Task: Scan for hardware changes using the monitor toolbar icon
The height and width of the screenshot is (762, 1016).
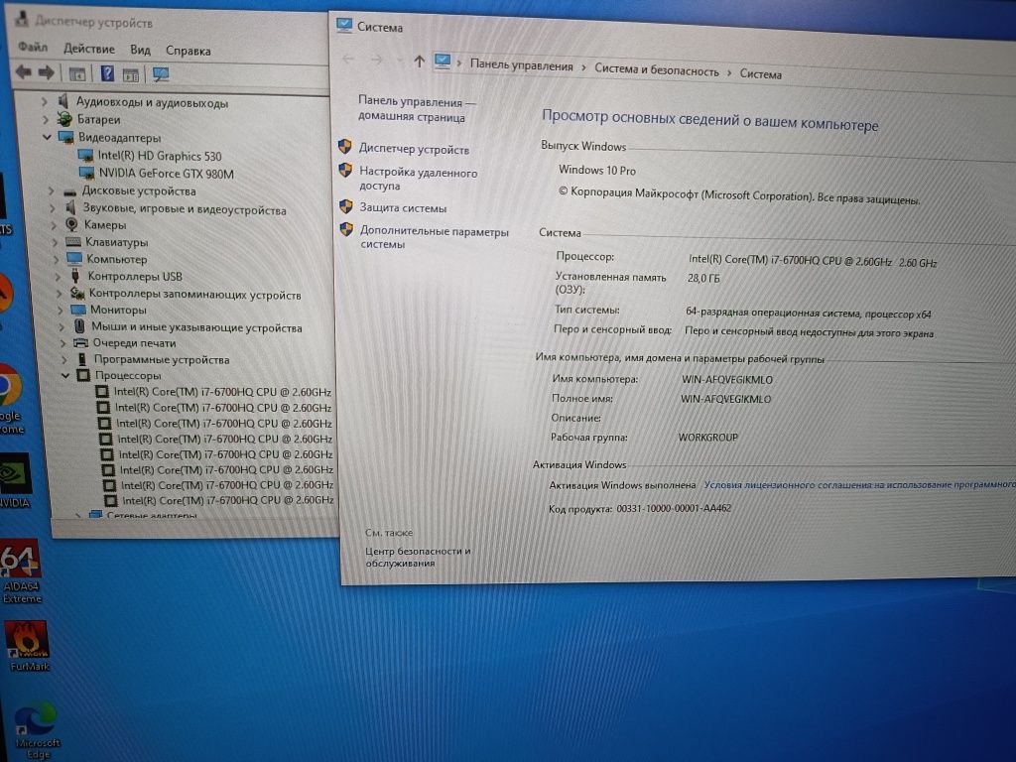Action: tap(161, 75)
